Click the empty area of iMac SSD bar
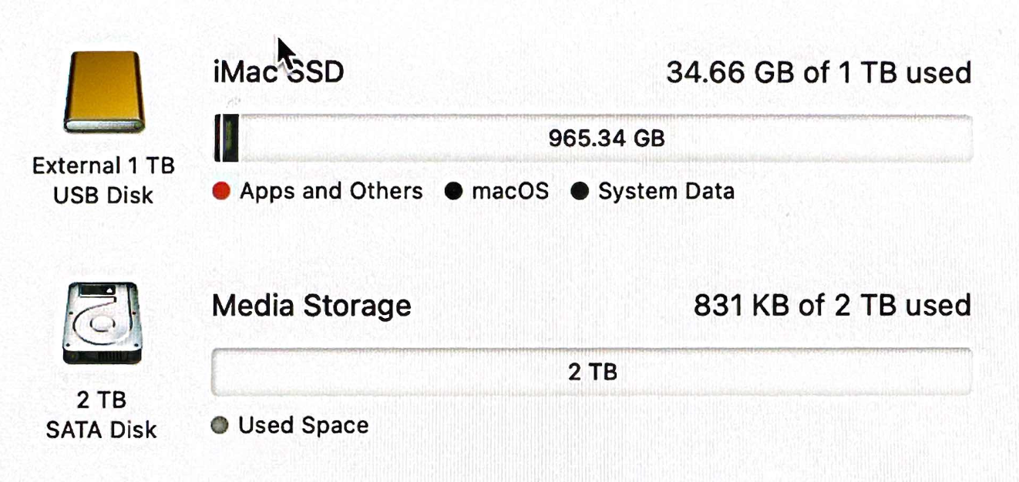1019x482 pixels. click(809, 139)
